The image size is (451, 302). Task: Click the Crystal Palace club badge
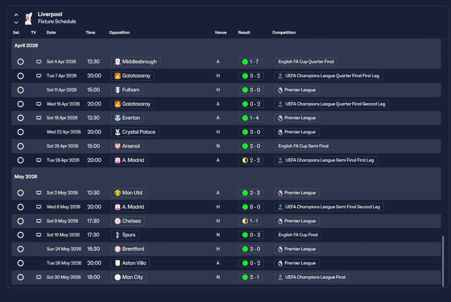(x=118, y=132)
